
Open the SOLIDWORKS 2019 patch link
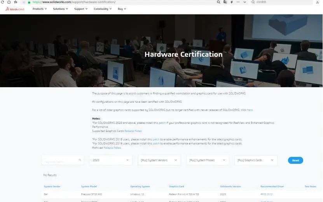coord(156,143)
